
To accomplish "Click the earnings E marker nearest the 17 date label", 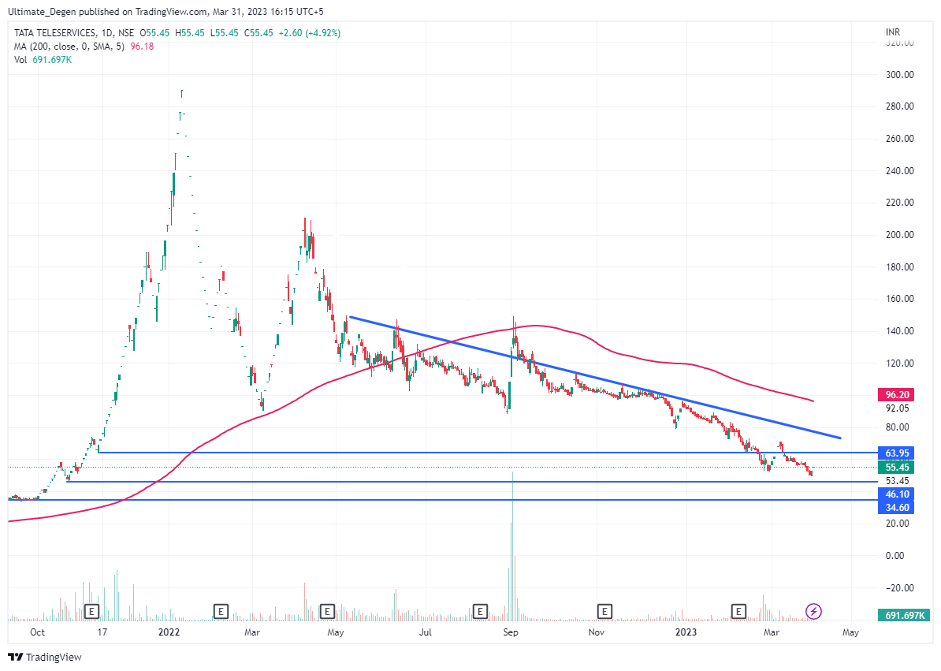I will pyautogui.click(x=91, y=611).
